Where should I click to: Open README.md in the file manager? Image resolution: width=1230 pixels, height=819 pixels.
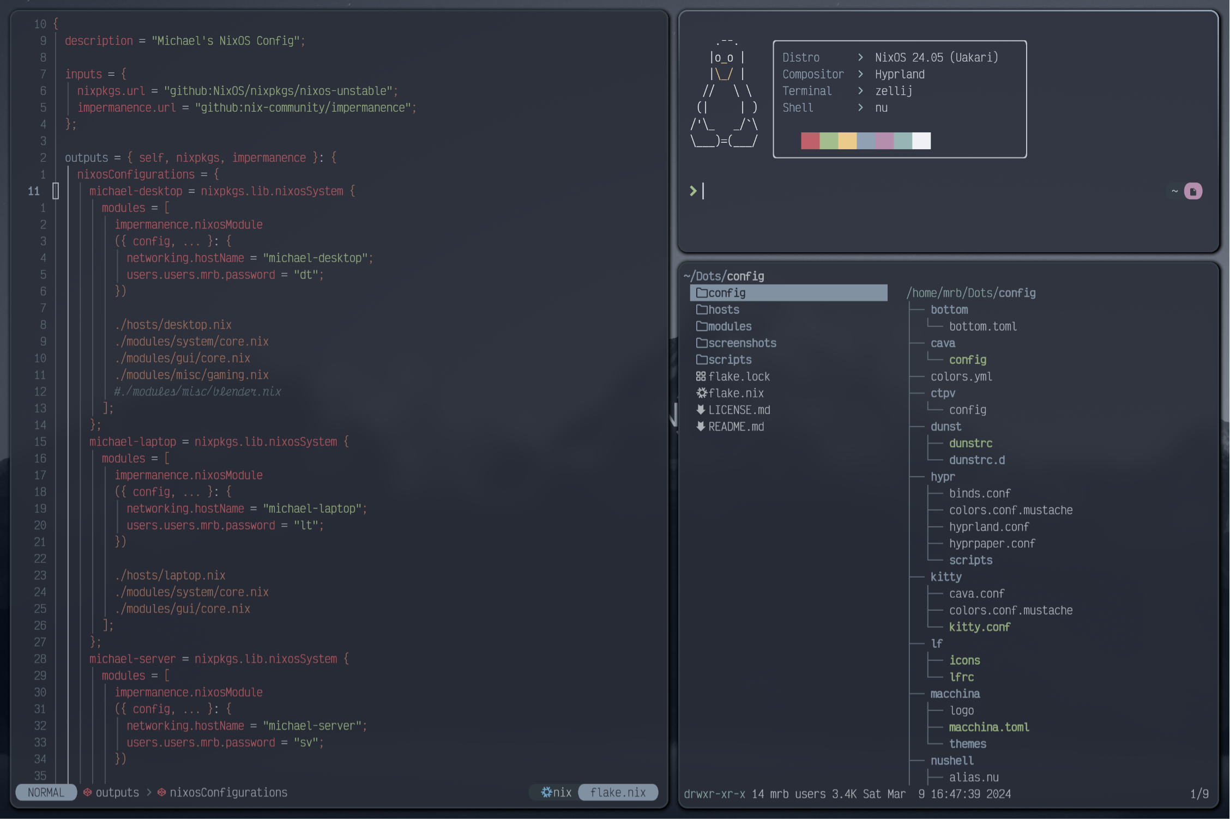[x=736, y=427]
